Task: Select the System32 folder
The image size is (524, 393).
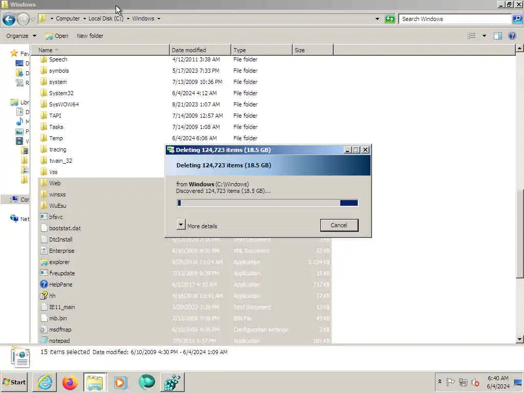Action: click(61, 93)
